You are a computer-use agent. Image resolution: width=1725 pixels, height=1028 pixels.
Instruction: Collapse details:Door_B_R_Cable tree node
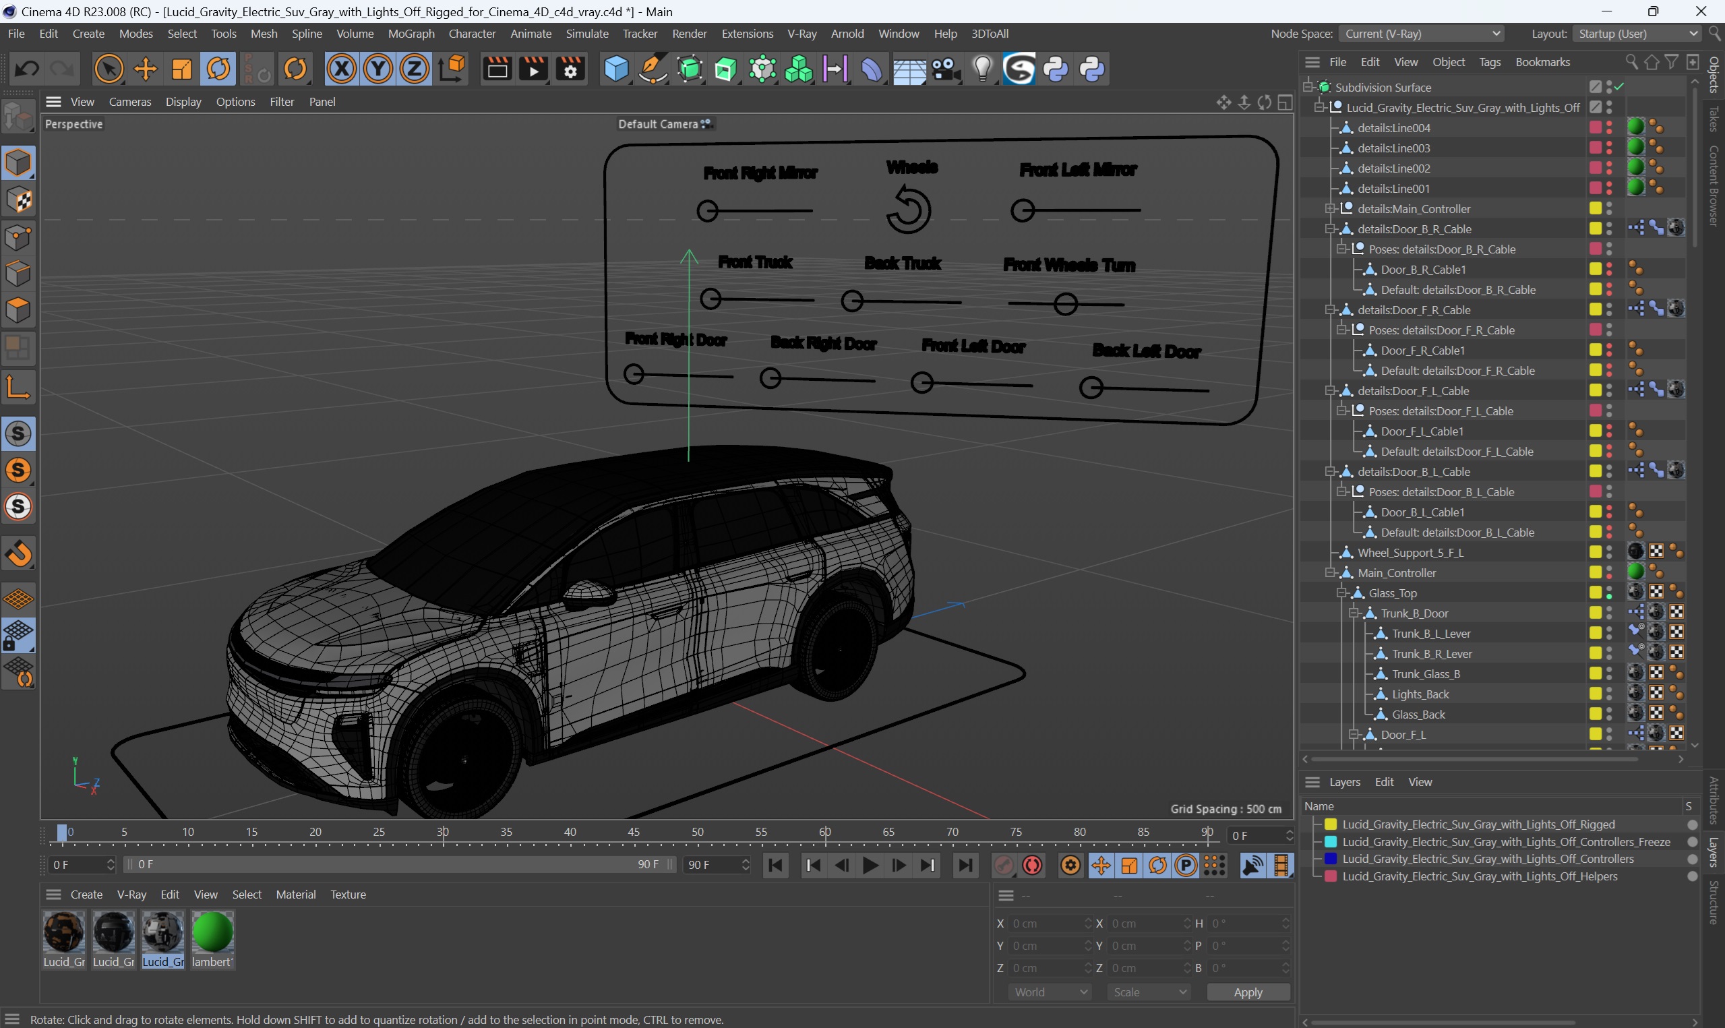point(1330,229)
